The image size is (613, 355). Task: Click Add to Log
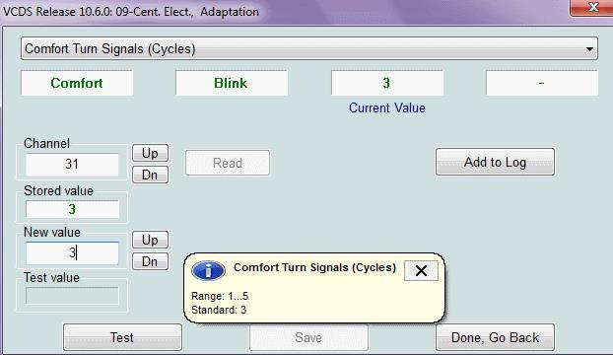(495, 162)
